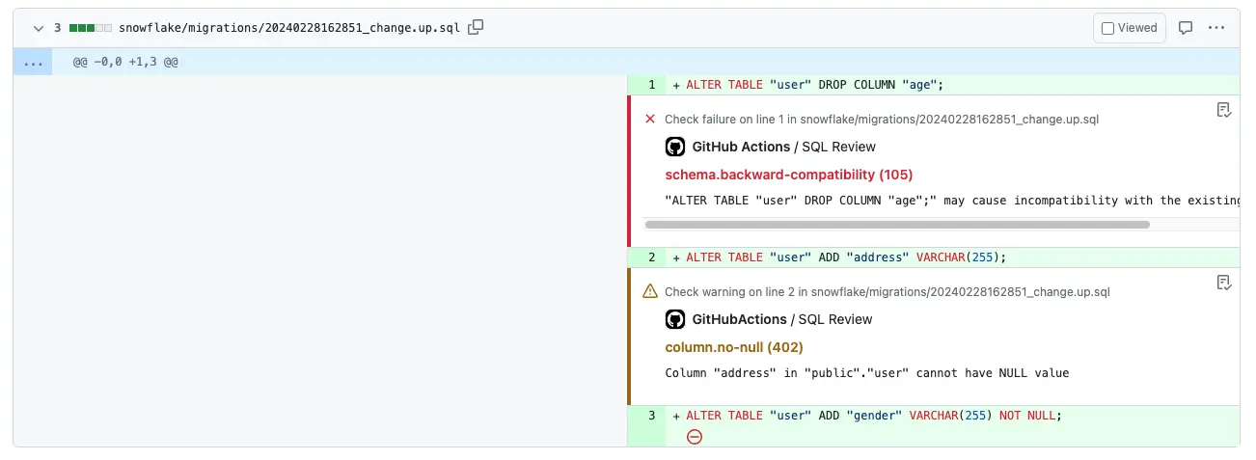
Task: Expand hidden lines above the hunk
Action: [x=34, y=62]
